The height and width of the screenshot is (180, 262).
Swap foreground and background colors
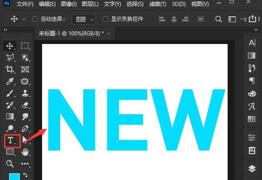click(25, 175)
